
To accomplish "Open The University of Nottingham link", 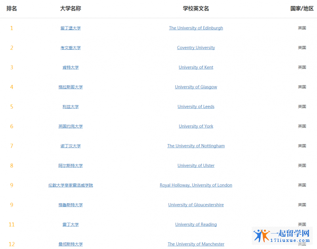I will click(196, 146).
